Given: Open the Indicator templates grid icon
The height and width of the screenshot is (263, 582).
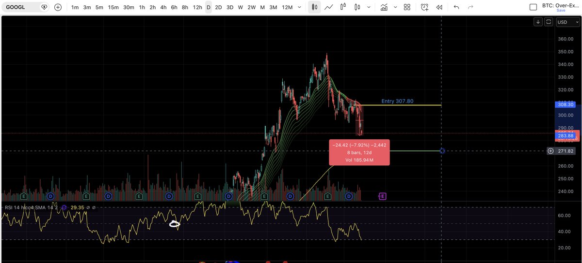Looking at the screenshot, I should pyautogui.click(x=407, y=7).
